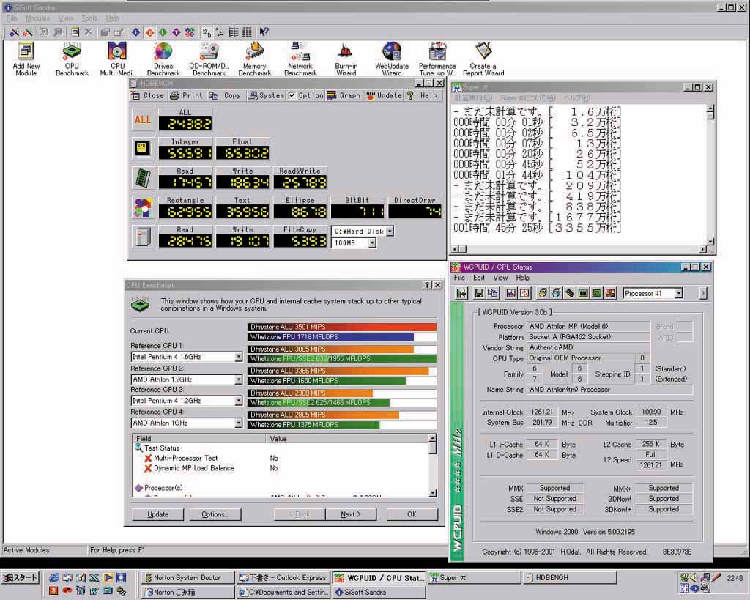The width and height of the screenshot is (750, 600).
Task: Click the floppy save icon in WCPUID toolbar
Action: click(479, 293)
